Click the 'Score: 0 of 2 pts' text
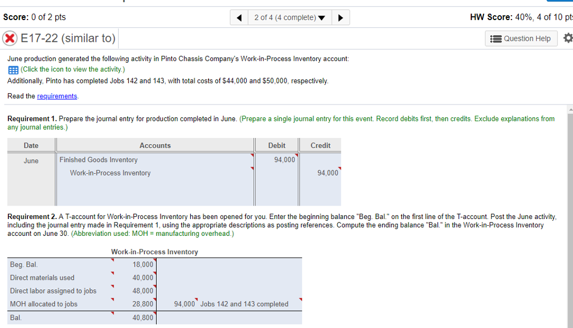 click(34, 17)
